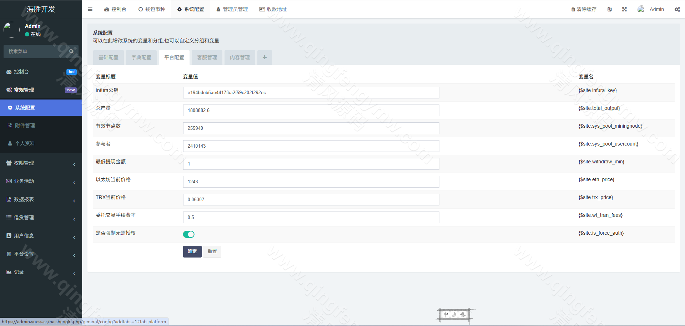This screenshot has height=326, width=685.
Task: Click the IME language indicator widget
Action: click(455, 315)
